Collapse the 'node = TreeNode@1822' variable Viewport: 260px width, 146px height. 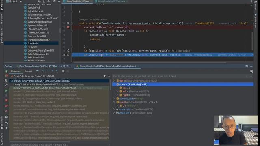(x=114, y=84)
